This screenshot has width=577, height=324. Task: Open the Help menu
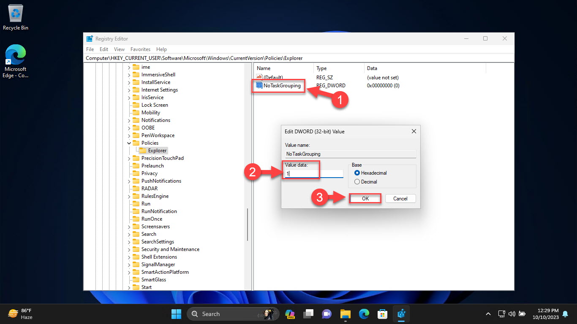(161, 49)
